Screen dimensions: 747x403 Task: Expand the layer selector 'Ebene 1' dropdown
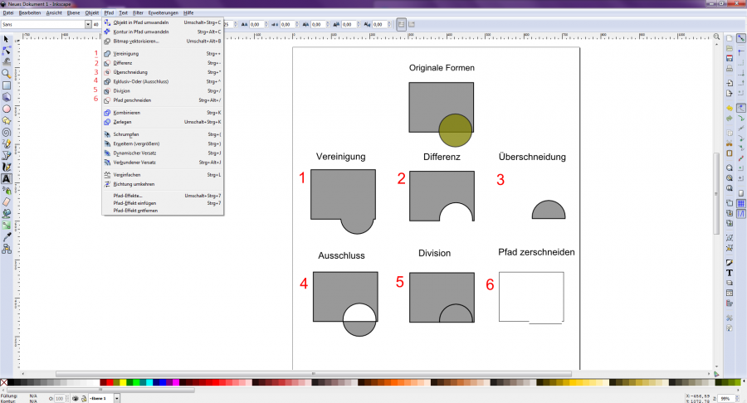[x=117, y=399]
